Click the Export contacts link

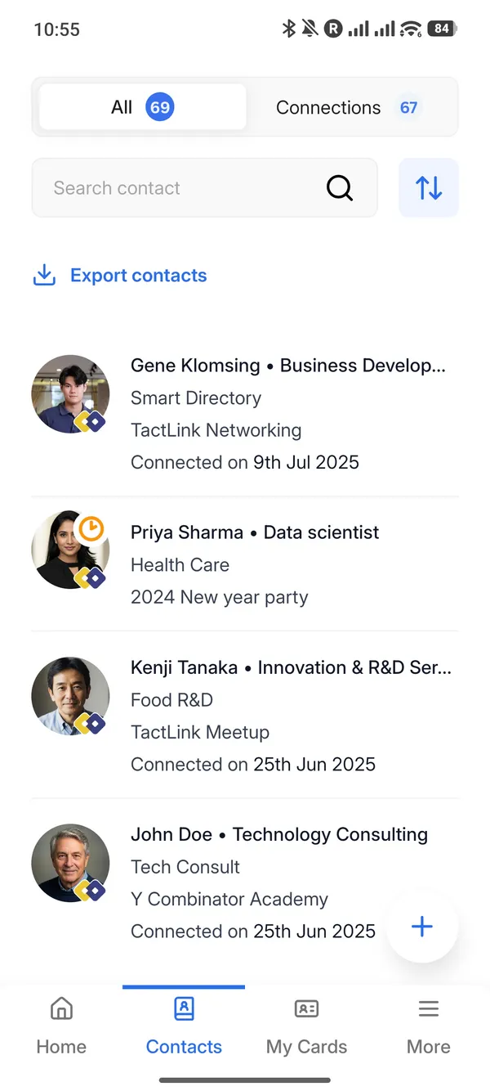tap(138, 276)
